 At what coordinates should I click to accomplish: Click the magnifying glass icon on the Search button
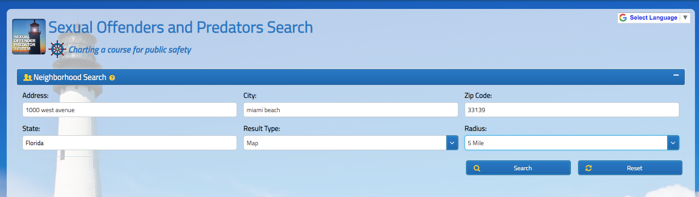477,168
